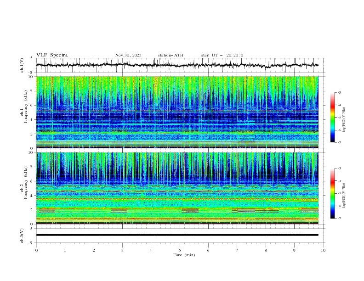This screenshot has width=364, height=281.
Task: Click time axis tick label "2"
Action: [94, 250]
